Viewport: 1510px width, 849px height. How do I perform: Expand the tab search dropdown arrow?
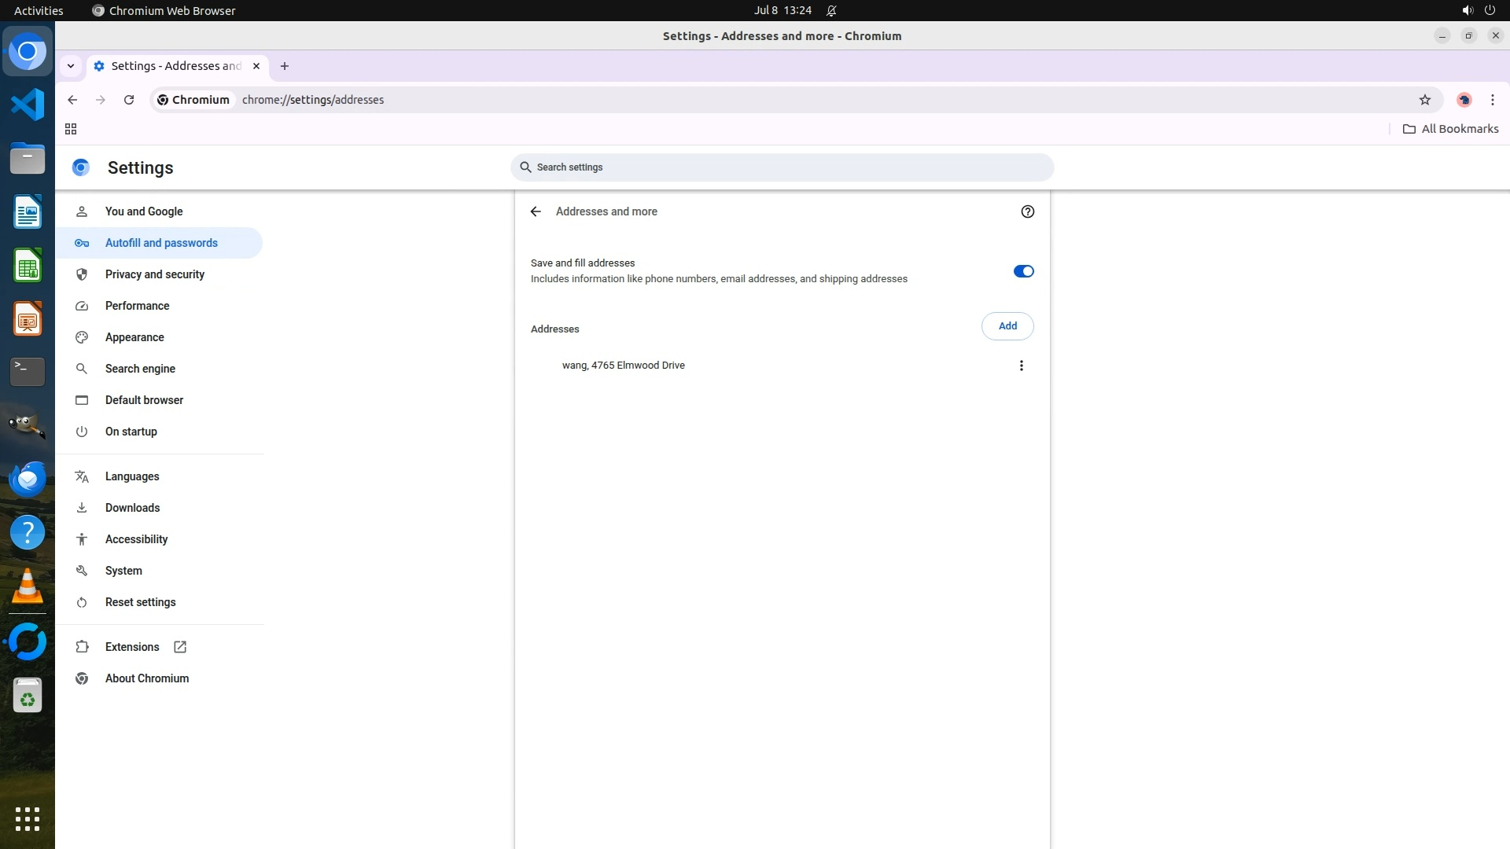(x=71, y=66)
